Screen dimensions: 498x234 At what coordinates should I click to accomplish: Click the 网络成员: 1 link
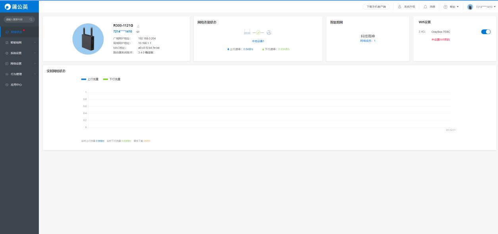coord(367,41)
